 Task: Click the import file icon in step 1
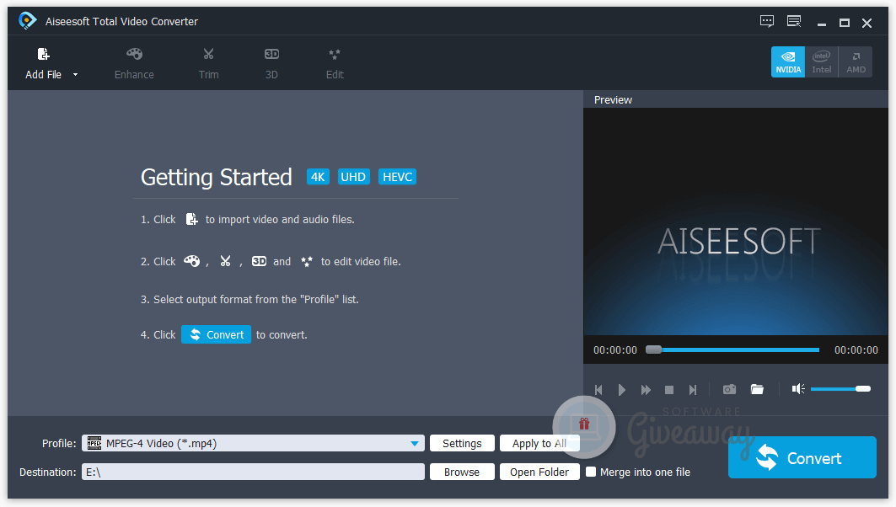pos(191,219)
